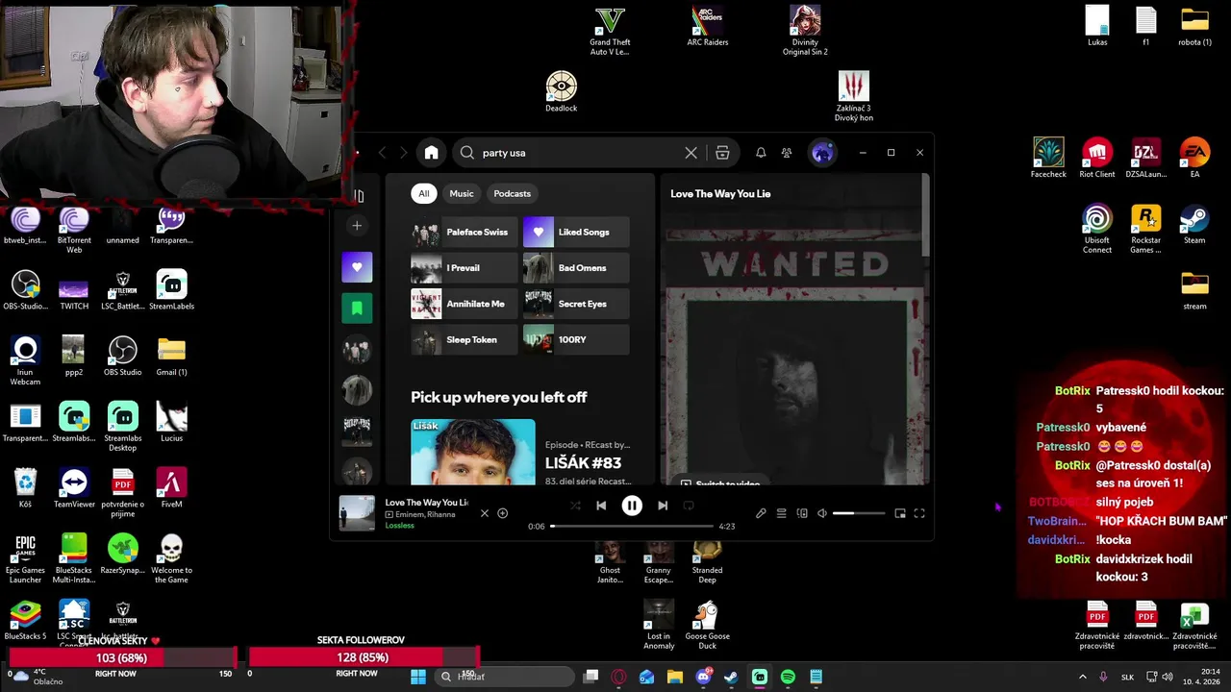
Task: Click now playing album cover thumbnail
Action: click(x=357, y=513)
